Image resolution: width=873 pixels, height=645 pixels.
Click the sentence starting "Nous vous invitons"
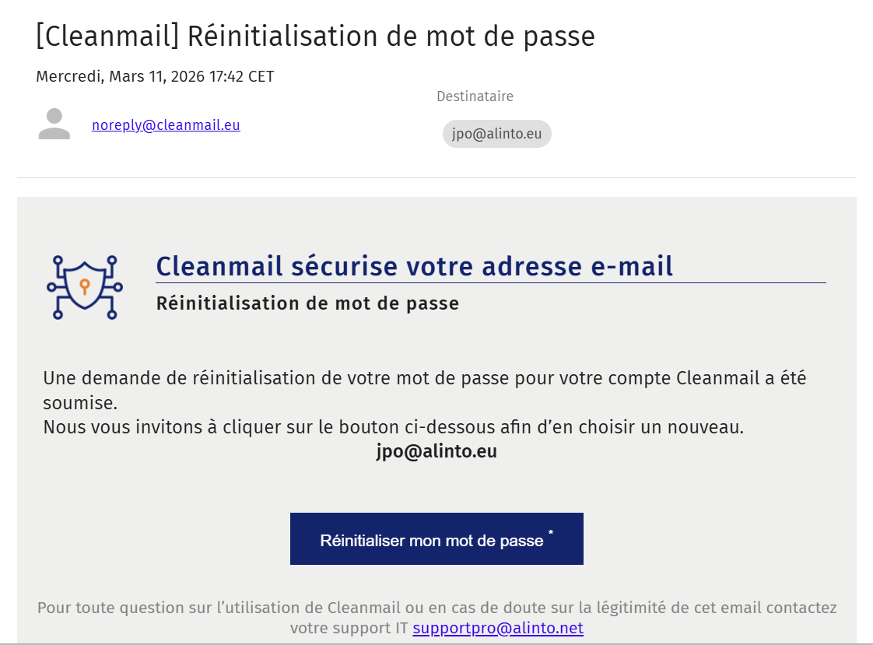coord(393,427)
